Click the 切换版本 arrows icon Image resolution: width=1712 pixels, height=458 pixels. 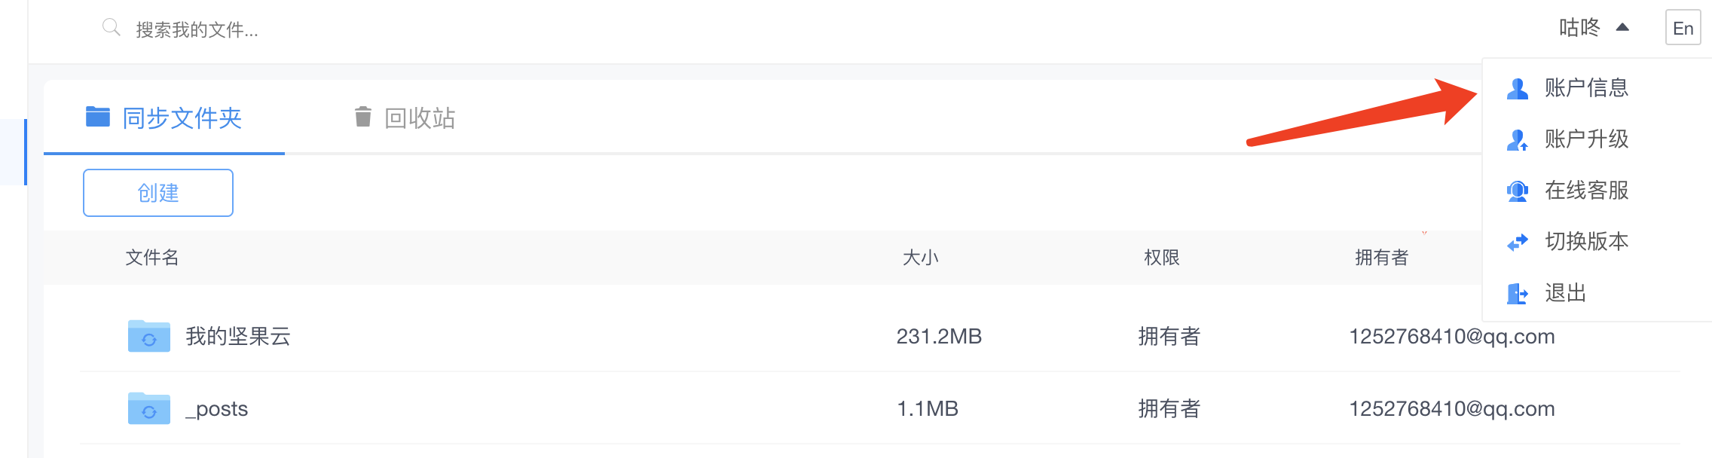[x=1517, y=242]
